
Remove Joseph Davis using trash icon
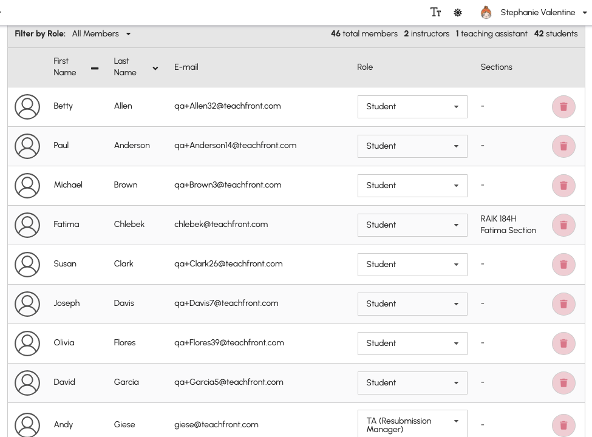[x=563, y=304]
